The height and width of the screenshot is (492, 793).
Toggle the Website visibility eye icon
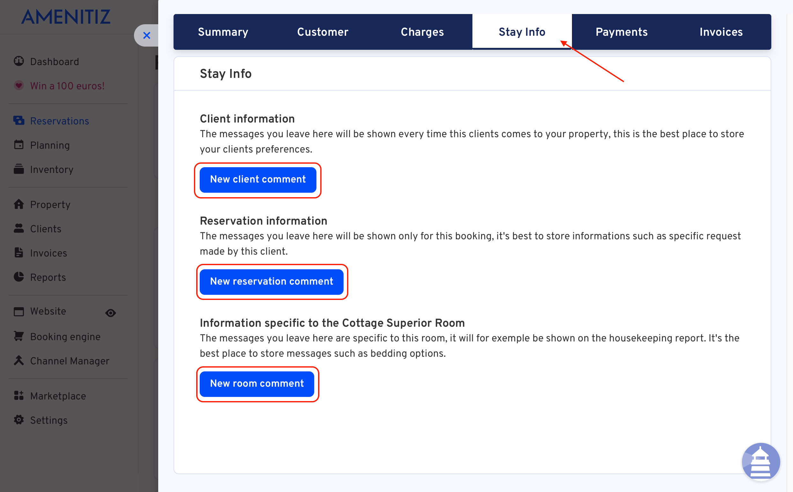[x=111, y=313]
